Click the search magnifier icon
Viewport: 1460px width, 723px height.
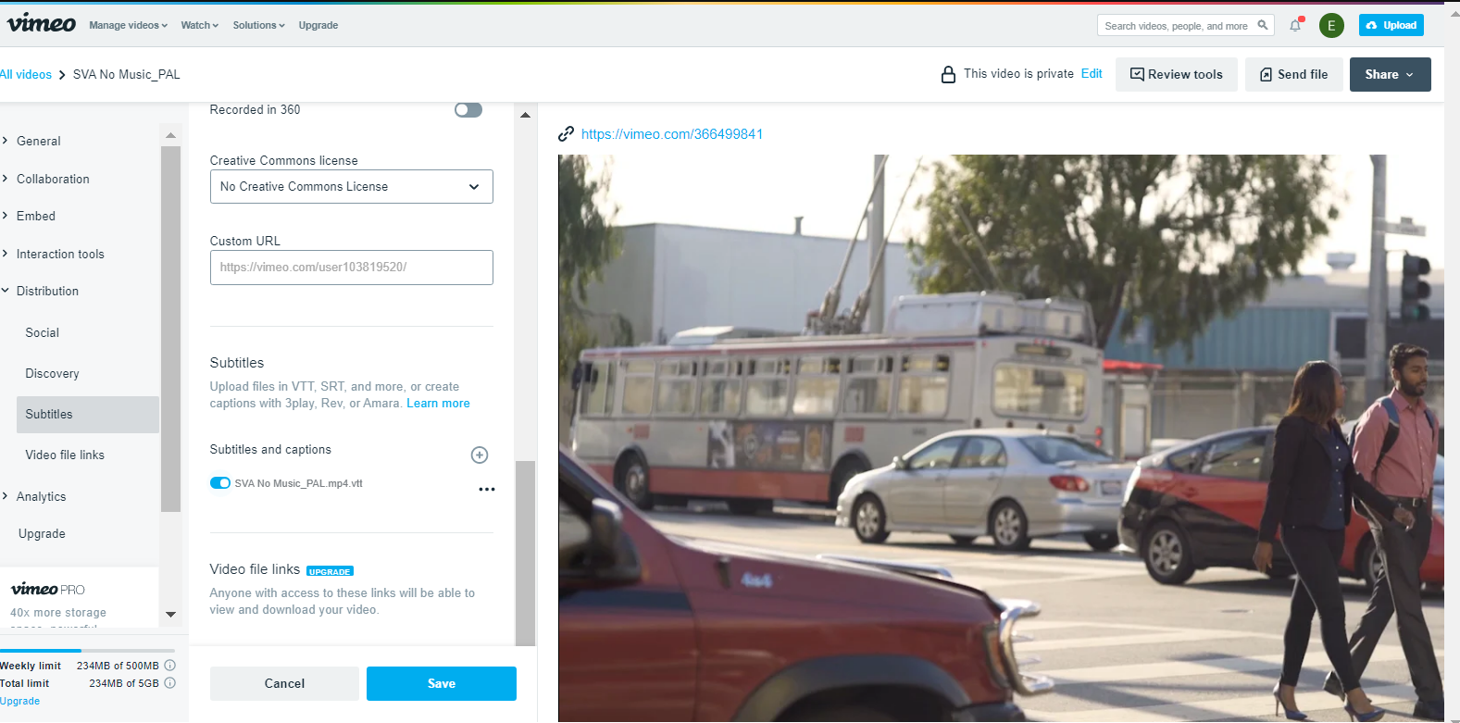click(1263, 25)
